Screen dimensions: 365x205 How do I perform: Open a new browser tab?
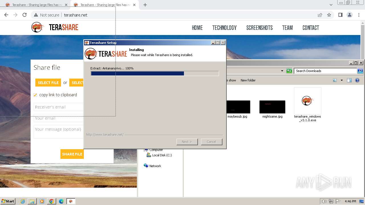click(x=145, y=5)
